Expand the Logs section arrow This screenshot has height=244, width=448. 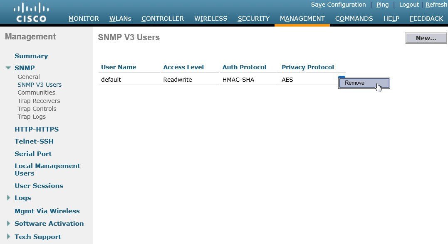[x=8, y=198]
